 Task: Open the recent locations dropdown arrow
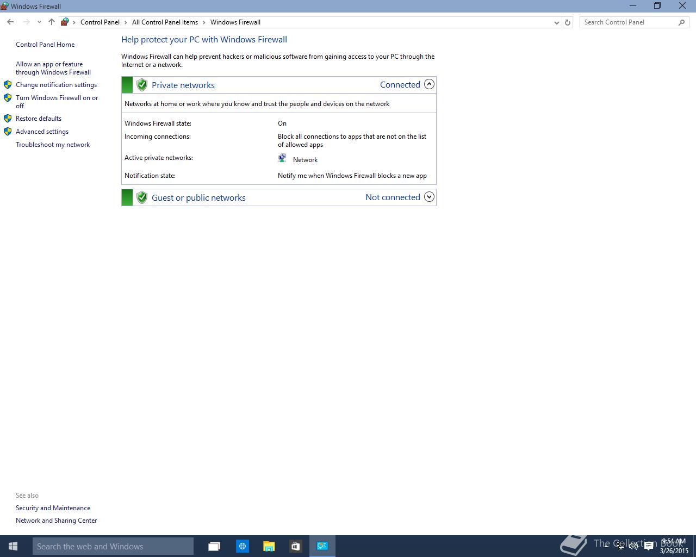(39, 22)
